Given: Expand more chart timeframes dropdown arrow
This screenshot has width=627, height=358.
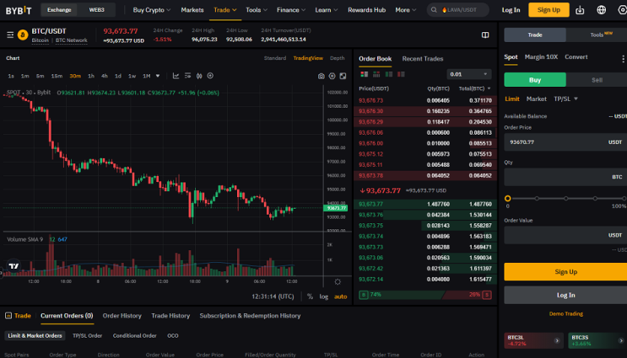Looking at the screenshot, I should coord(158,76).
